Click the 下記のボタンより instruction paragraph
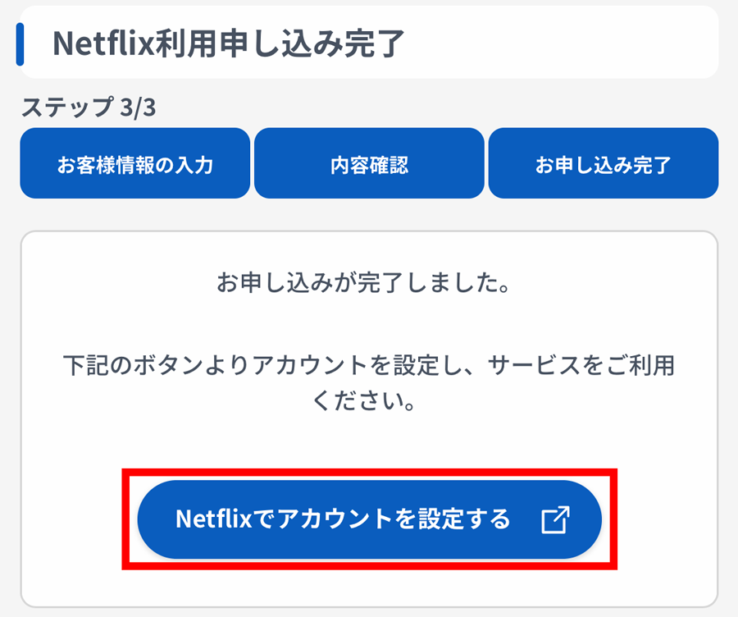 (370, 383)
